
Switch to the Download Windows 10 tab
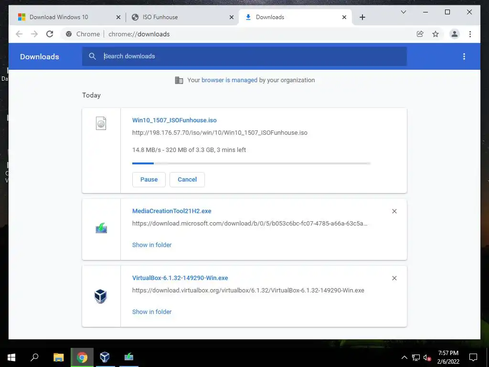click(59, 17)
